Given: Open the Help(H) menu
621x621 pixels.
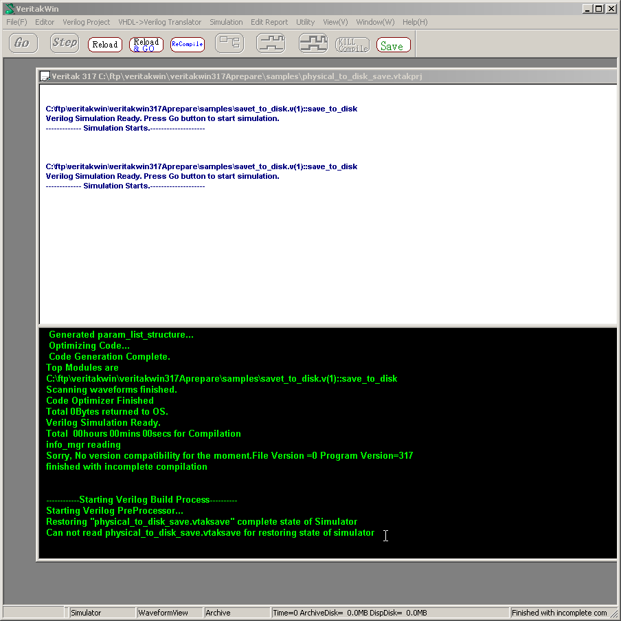Looking at the screenshot, I should coord(415,22).
